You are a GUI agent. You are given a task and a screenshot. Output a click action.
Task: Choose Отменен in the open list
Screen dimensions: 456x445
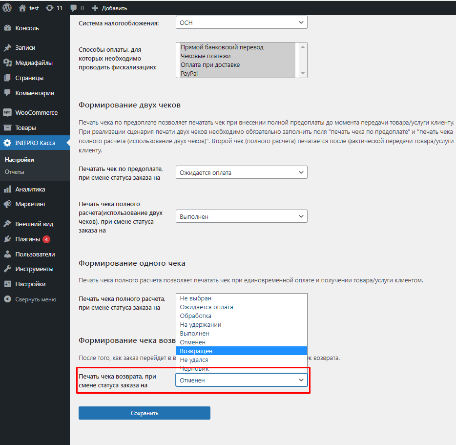coord(241,342)
